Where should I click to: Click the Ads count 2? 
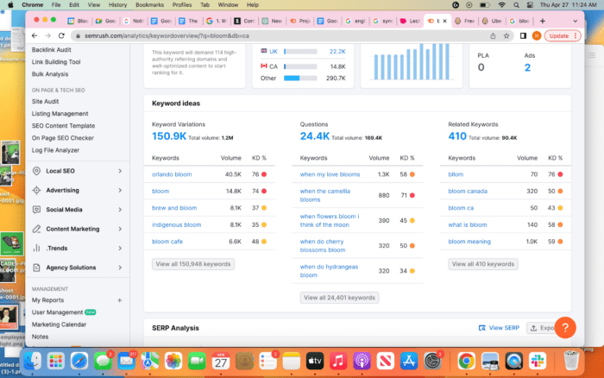527,68
